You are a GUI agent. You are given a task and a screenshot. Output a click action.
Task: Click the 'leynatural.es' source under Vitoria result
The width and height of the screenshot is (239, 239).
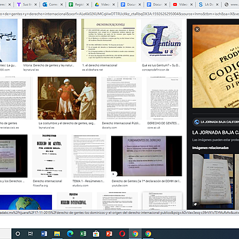(31, 70)
